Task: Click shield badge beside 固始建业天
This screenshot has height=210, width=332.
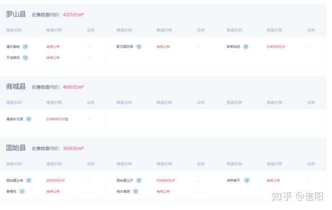Action: click(139, 181)
